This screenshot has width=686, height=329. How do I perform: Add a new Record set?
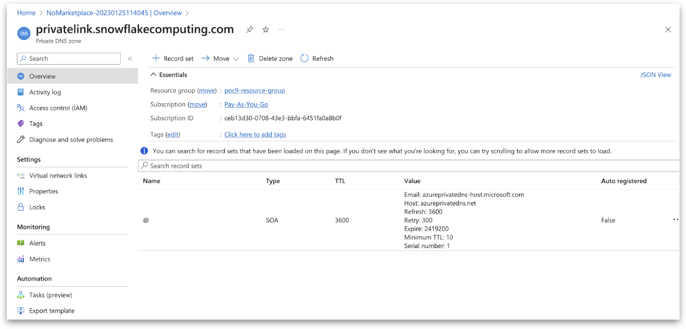coord(173,58)
